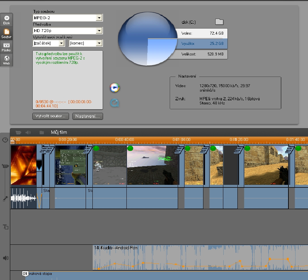Click the timeline scrubber at start

pos(12,142)
